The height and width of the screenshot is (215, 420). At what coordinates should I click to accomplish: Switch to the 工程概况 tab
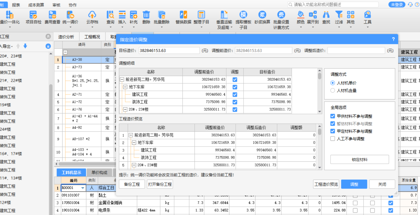(x=92, y=37)
